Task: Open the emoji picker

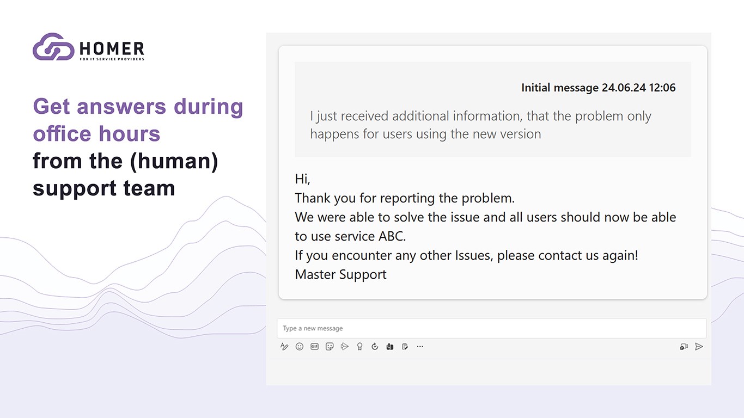Action: pyautogui.click(x=299, y=346)
